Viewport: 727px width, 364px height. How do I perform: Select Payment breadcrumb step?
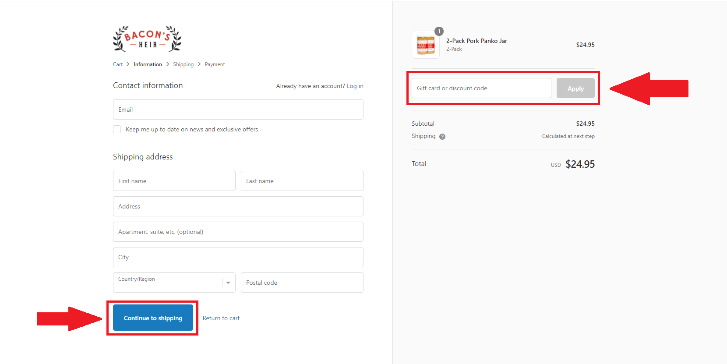click(215, 64)
